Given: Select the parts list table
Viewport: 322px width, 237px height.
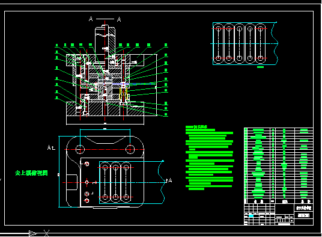Looking at the screenshot, I should (x=279, y=165).
